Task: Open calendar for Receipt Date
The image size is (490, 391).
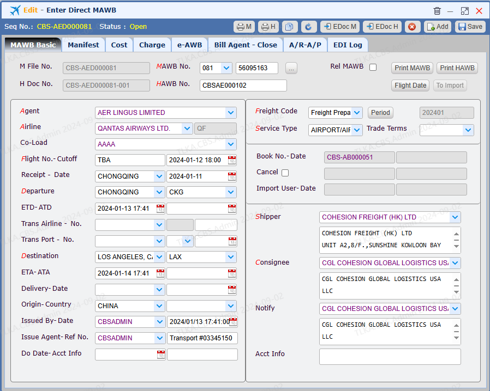Action: pos(232,176)
